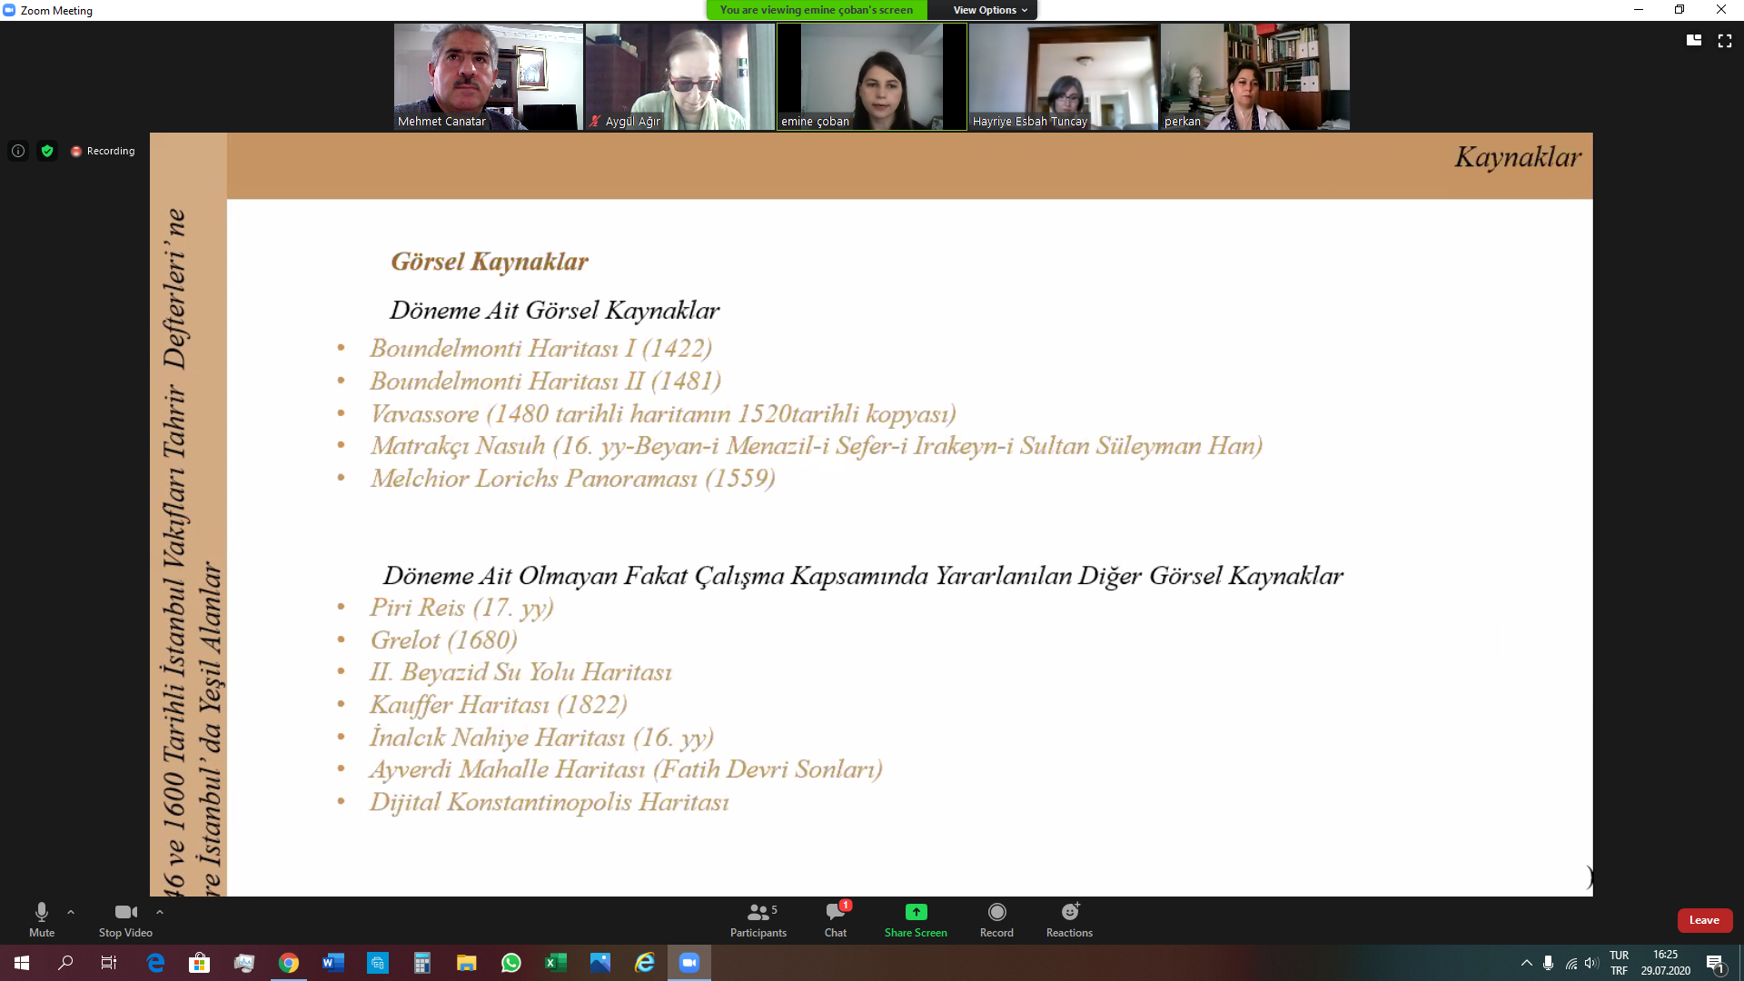The height and width of the screenshot is (981, 1744).
Task: Open Photos app from taskbar
Action: tap(600, 963)
